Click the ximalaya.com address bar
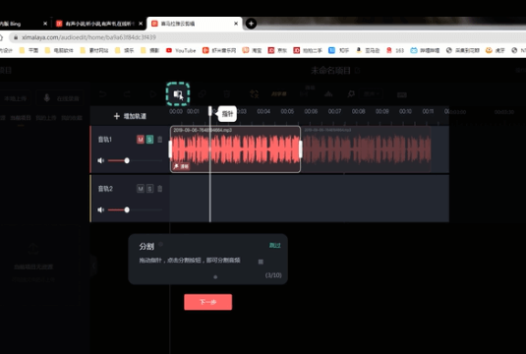The height and width of the screenshot is (354, 526). tap(268, 37)
